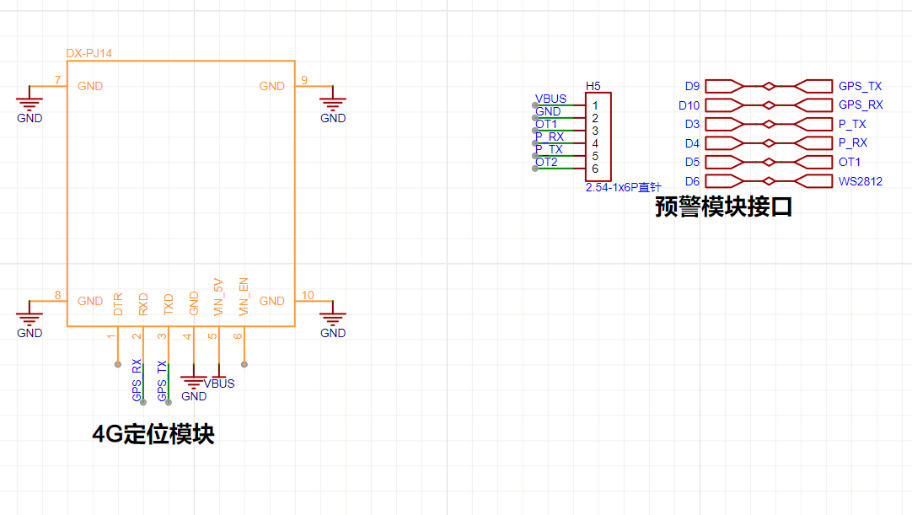Click the D4 net port shape
This screenshot has height=515, width=912.
724,143
